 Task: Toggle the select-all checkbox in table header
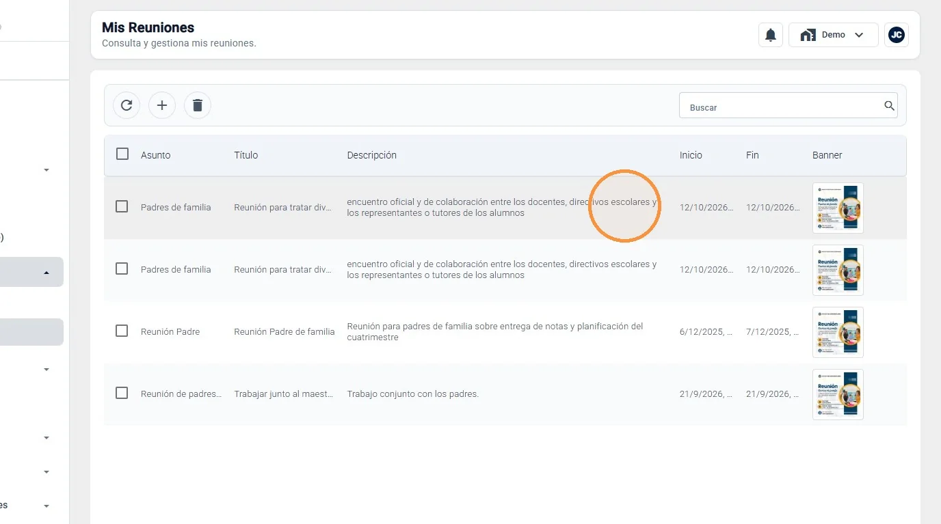(122, 154)
